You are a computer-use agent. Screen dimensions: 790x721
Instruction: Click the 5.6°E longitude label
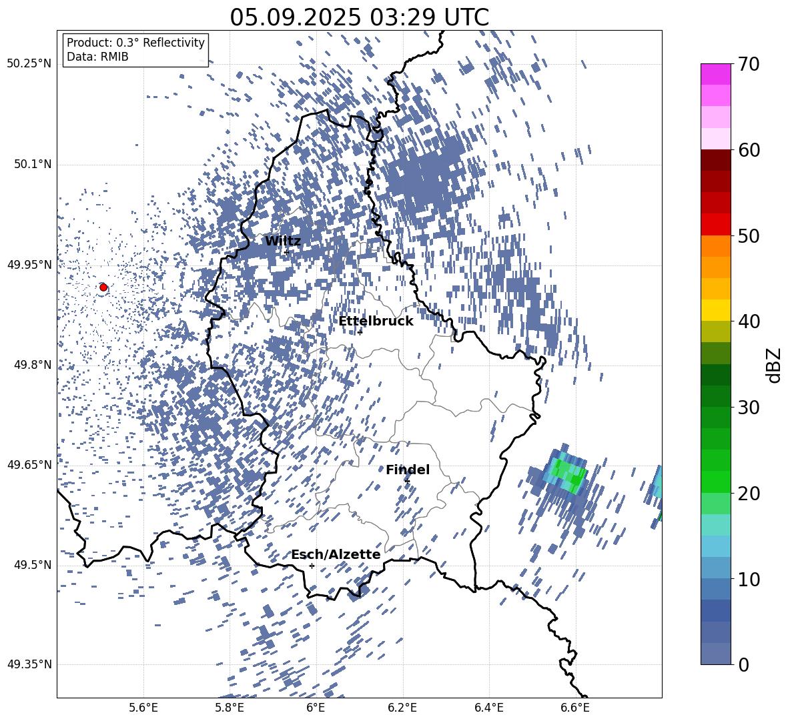[x=143, y=708]
